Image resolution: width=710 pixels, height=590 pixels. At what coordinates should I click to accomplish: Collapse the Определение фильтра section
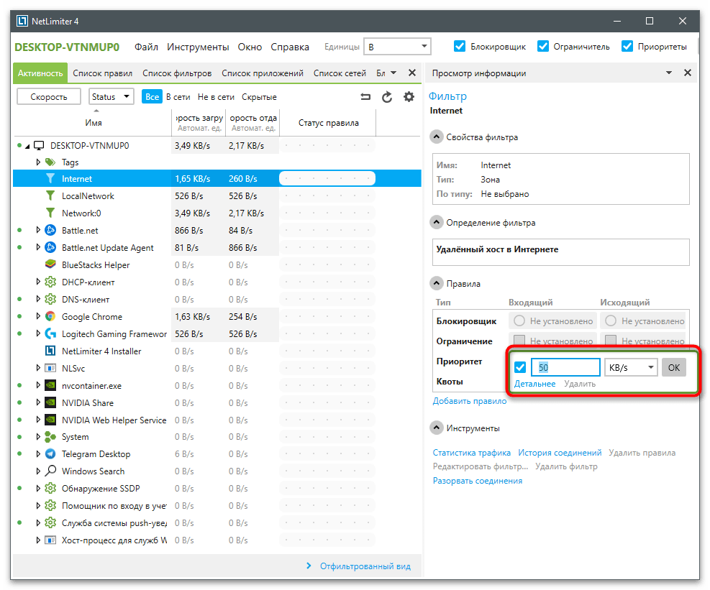[436, 222]
